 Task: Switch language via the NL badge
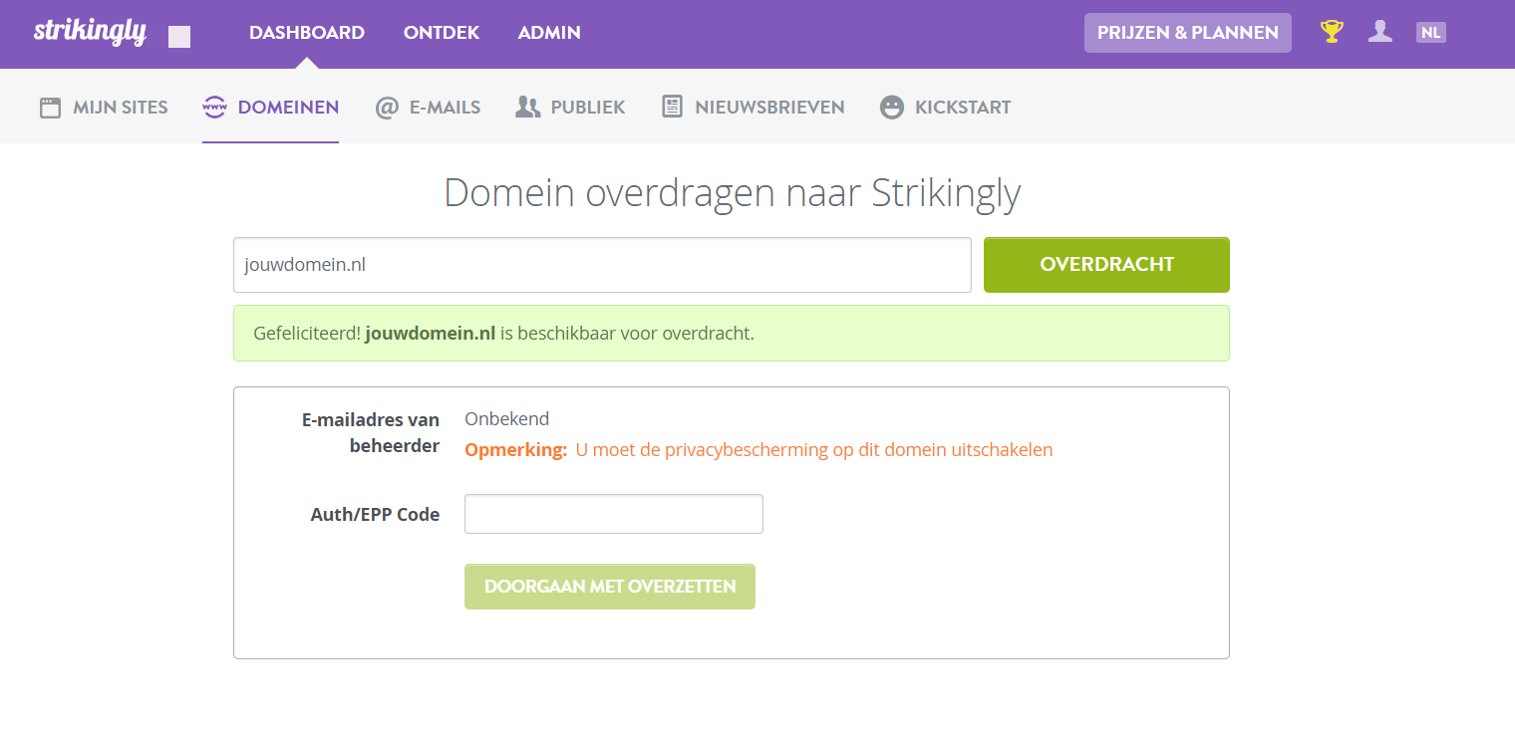tap(1430, 32)
